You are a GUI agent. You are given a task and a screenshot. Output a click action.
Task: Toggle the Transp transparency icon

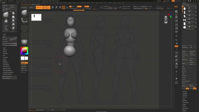click(x=176, y=72)
